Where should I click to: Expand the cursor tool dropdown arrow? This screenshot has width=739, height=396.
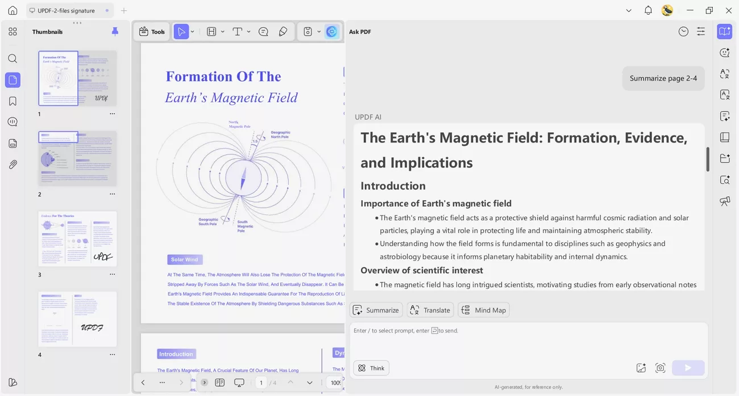coord(193,32)
